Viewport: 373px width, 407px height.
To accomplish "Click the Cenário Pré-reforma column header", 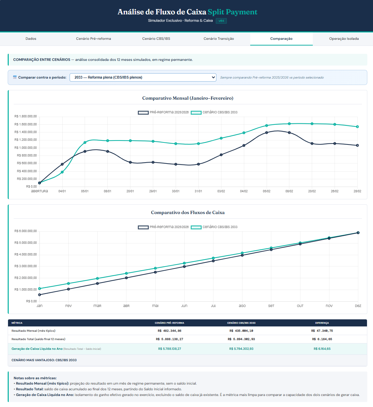I will click(x=169, y=323).
